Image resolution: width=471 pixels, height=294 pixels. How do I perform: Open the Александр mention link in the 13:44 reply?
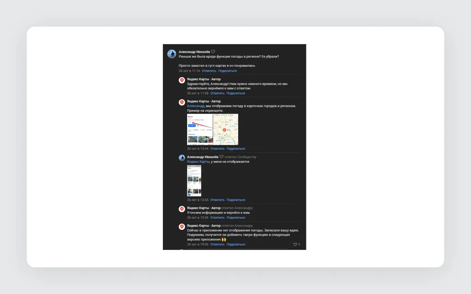(195, 106)
